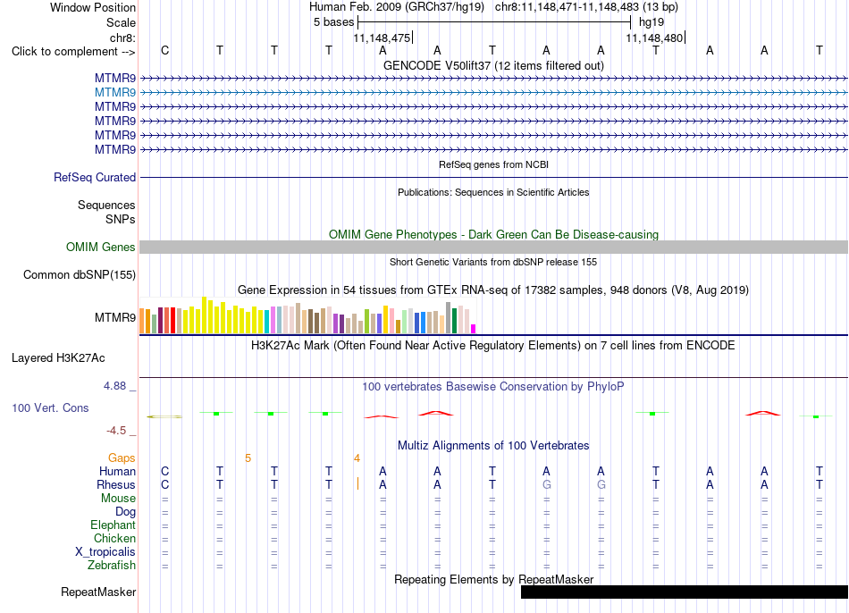Click base C in the top sequence row
Viewport: 849px width, 613px height.
tap(165, 50)
